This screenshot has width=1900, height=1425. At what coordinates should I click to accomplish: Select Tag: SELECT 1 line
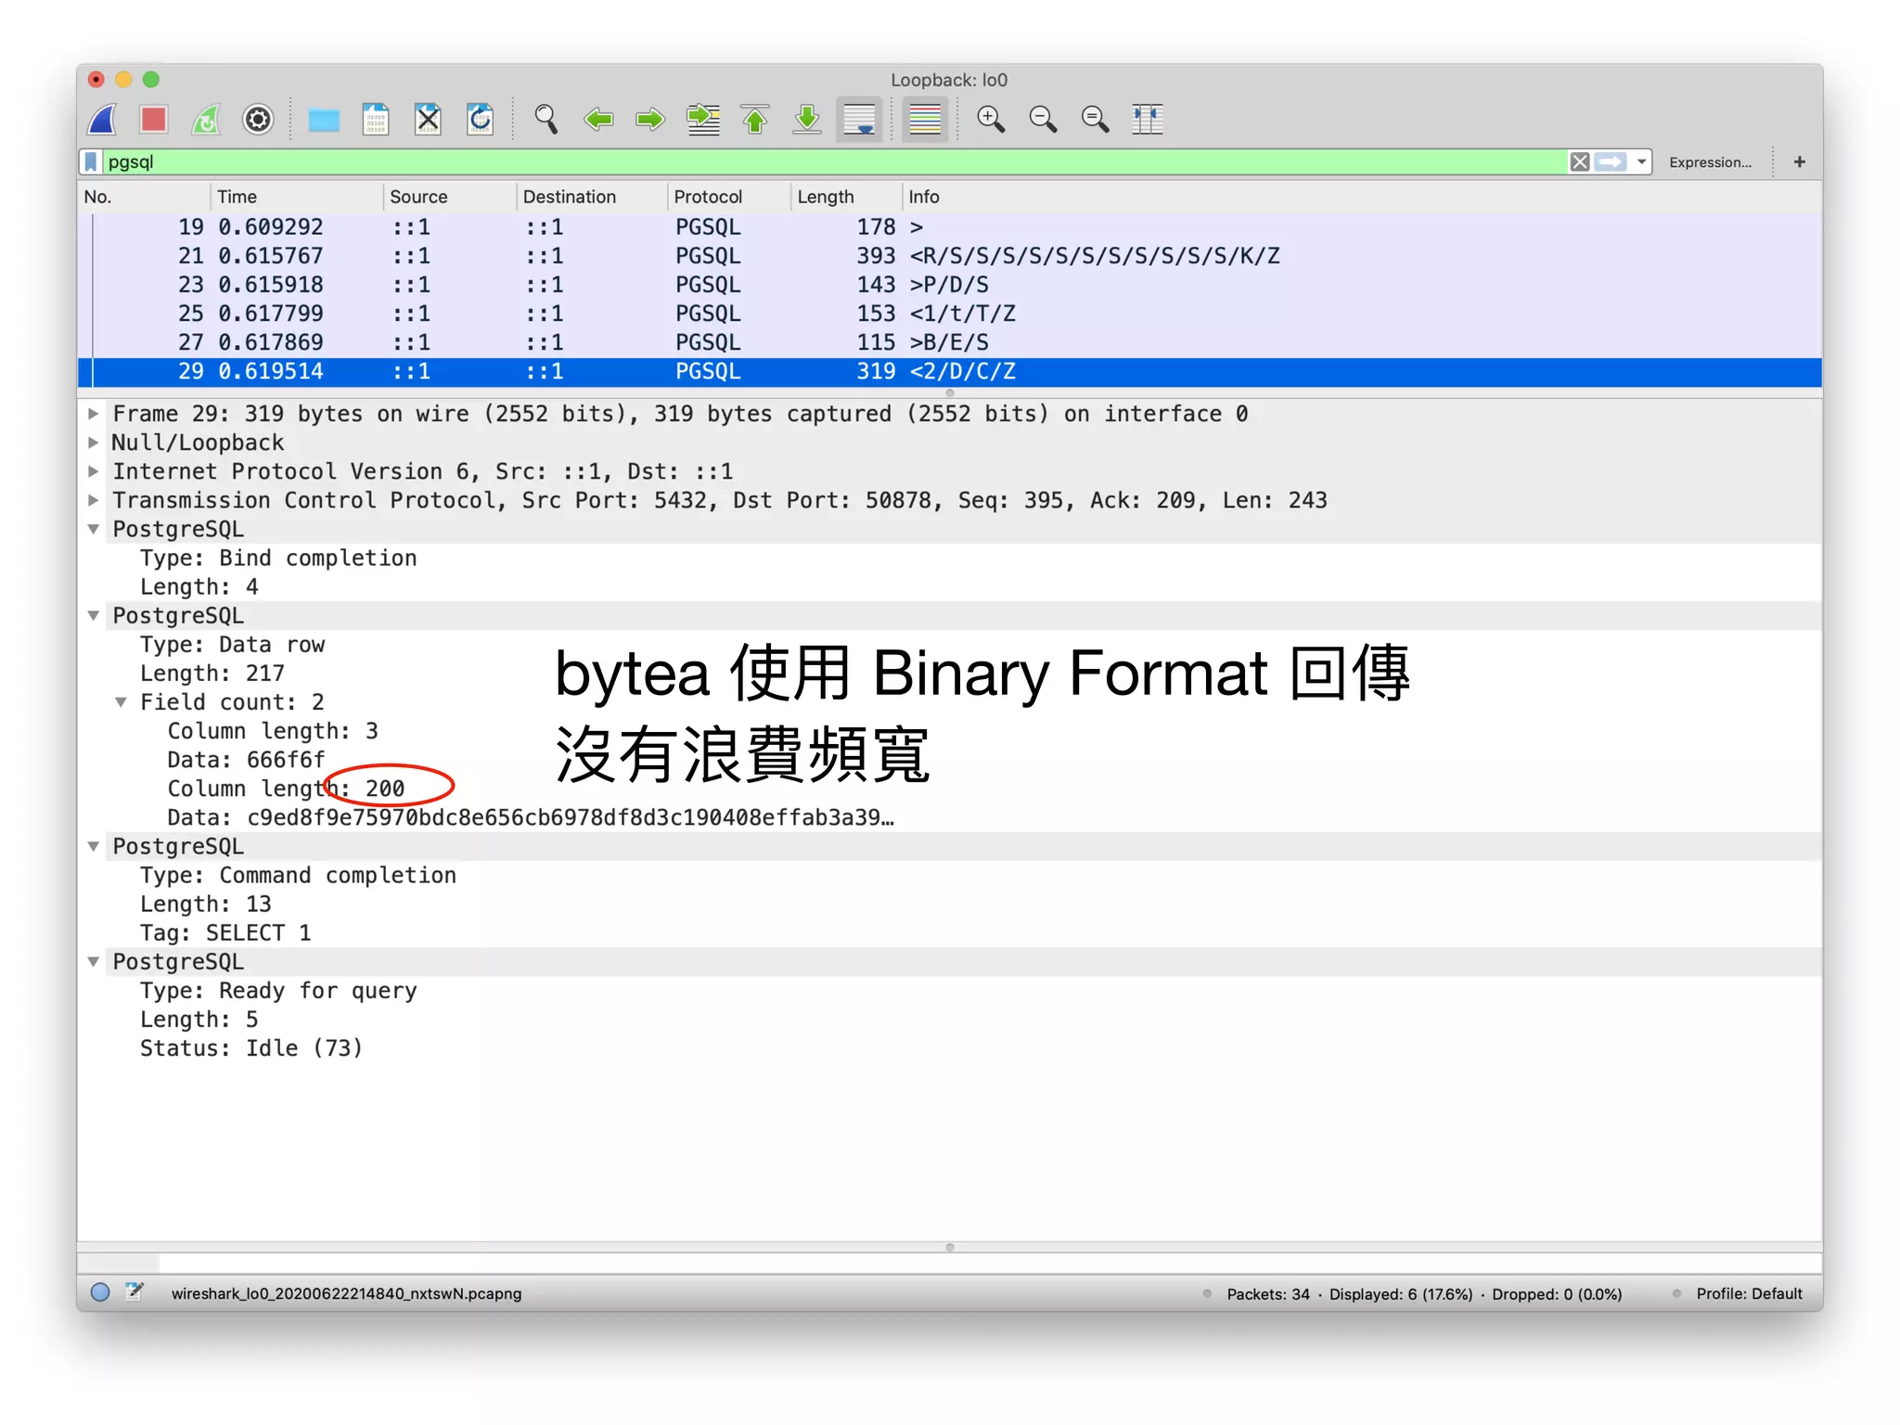[225, 932]
